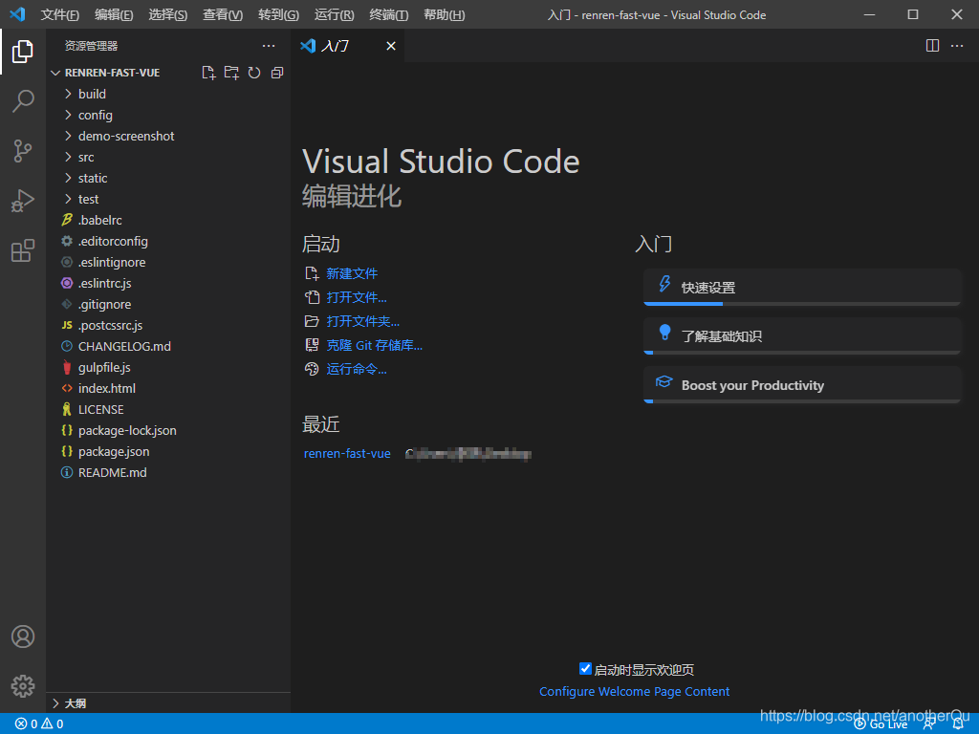Click Configure Welcome Page Content link

[x=634, y=692]
